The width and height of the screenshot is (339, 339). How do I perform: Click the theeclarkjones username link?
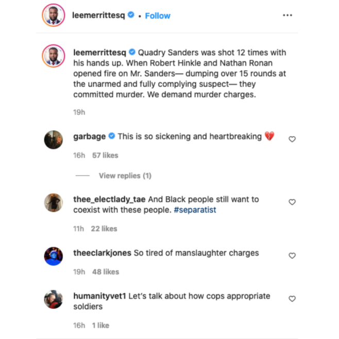tap(102, 253)
